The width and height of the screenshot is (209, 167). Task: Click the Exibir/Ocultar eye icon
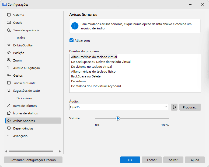tap(9, 45)
